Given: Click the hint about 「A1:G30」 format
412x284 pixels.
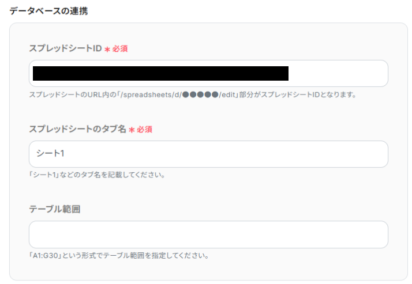Looking at the screenshot, I should (x=119, y=255).
